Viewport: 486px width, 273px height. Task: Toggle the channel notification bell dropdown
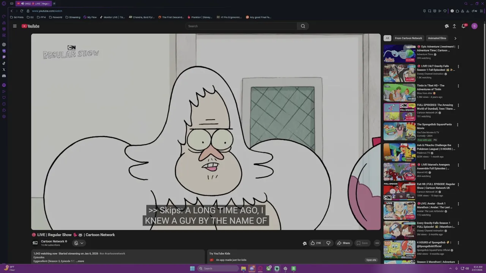[x=79, y=243]
